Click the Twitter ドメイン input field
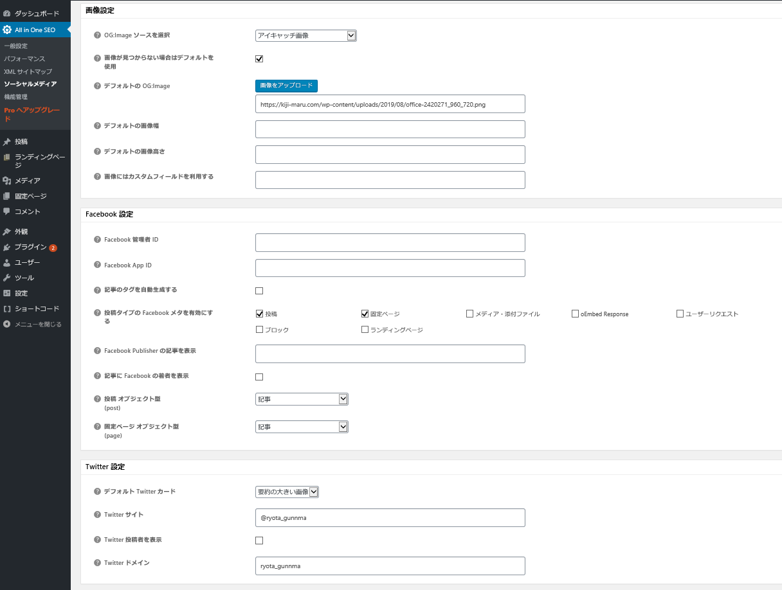Image resolution: width=782 pixels, height=590 pixels. tap(390, 566)
